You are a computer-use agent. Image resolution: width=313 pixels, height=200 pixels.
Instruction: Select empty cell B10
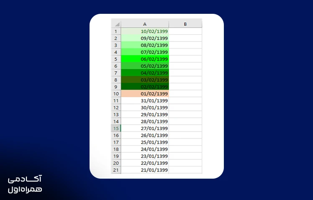coord(185,94)
